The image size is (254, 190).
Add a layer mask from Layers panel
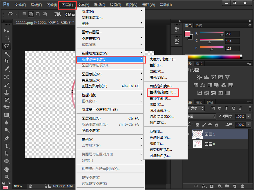211,186
